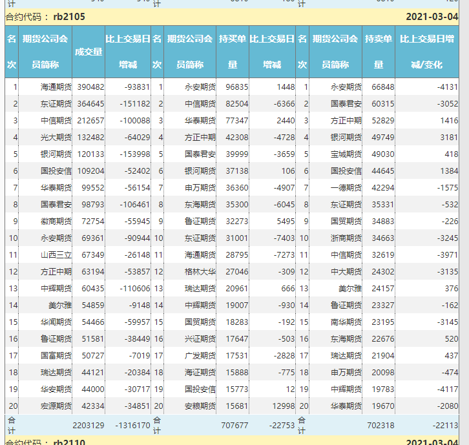Click volume change -153998
Viewport: 469px width, 445px height.
click(135, 154)
